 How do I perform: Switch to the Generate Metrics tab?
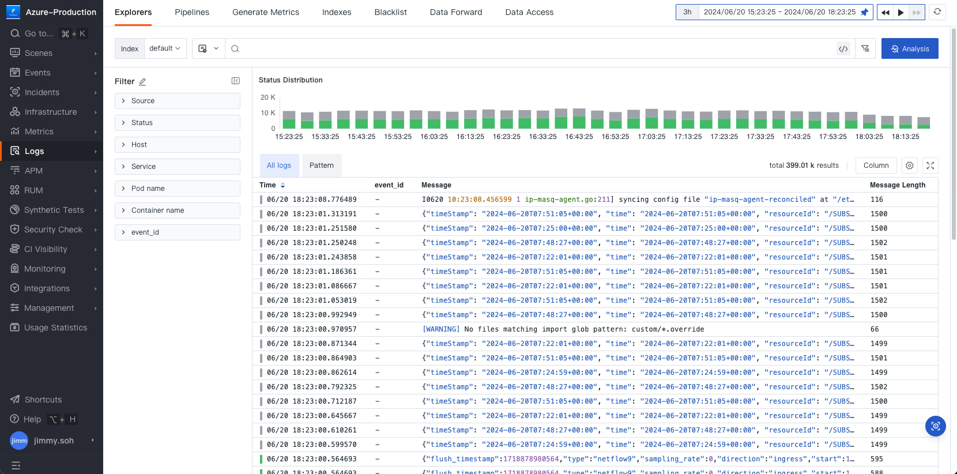click(266, 12)
